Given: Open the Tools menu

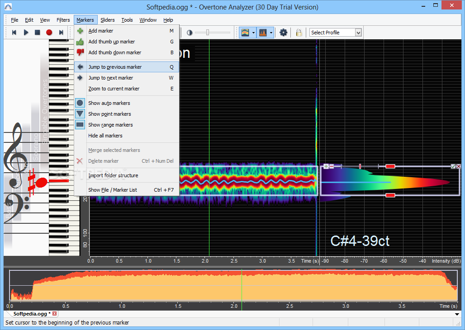Looking at the screenshot, I should click(x=127, y=20).
